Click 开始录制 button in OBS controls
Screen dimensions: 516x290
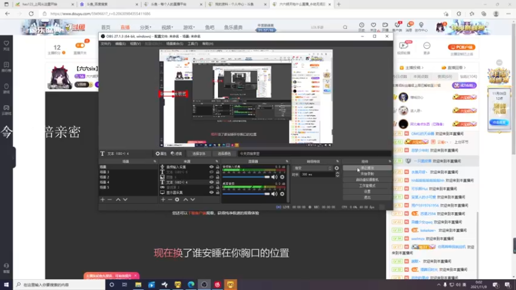pyautogui.click(x=367, y=174)
